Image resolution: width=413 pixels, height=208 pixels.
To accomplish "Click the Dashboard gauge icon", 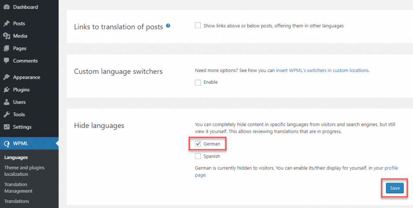I will tap(6, 7).
